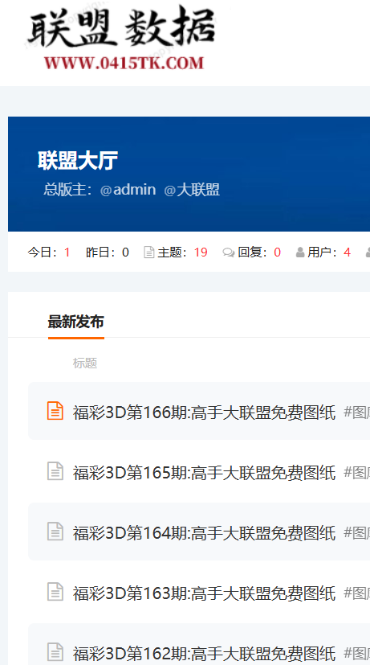Screen dimensions: 370x665
Task: Open 福彩3D第163期 thread title
Action: (x=204, y=593)
